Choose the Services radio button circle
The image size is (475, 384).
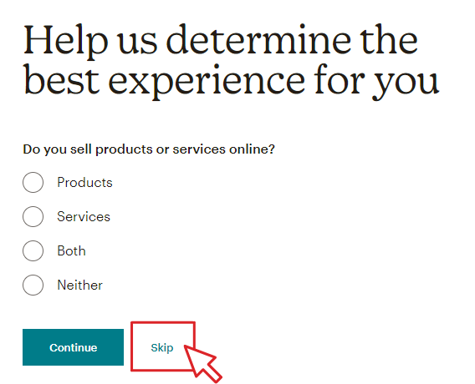(33, 216)
